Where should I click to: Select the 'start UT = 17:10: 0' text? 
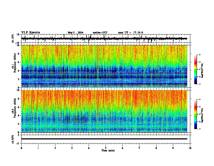tap(131, 33)
